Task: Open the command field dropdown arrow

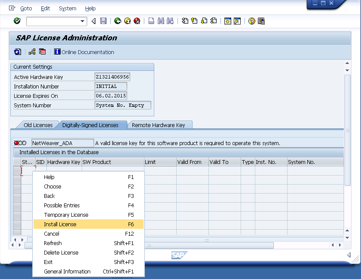Action: click(82, 21)
